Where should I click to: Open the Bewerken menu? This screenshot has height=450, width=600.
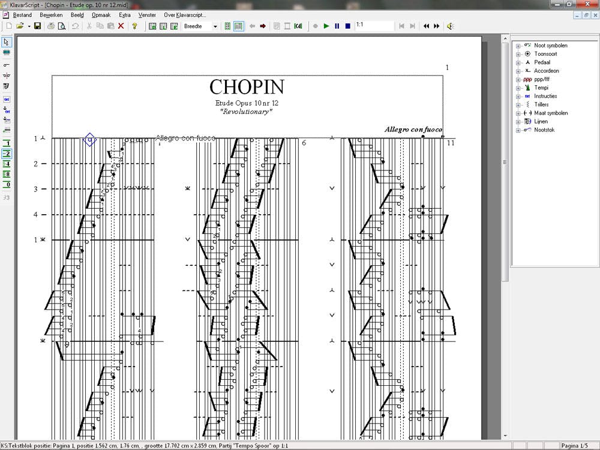pyautogui.click(x=51, y=15)
